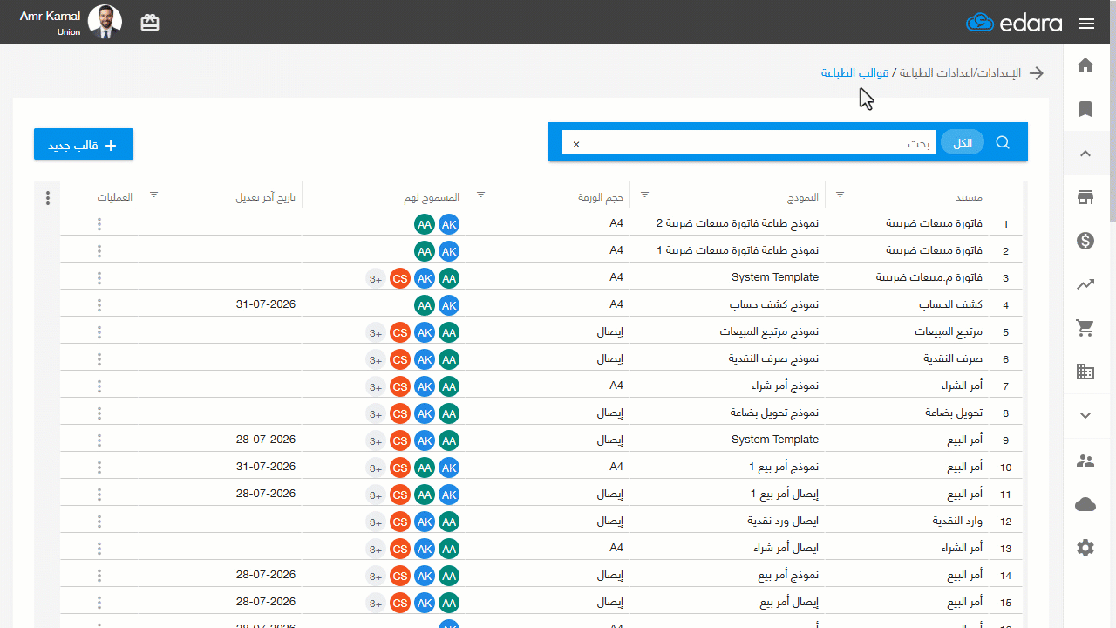
Task: Collapse sidebar section with up chevron
Action: tap(1085, 154)
